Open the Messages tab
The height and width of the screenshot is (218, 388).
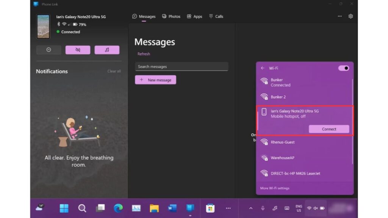144,16
